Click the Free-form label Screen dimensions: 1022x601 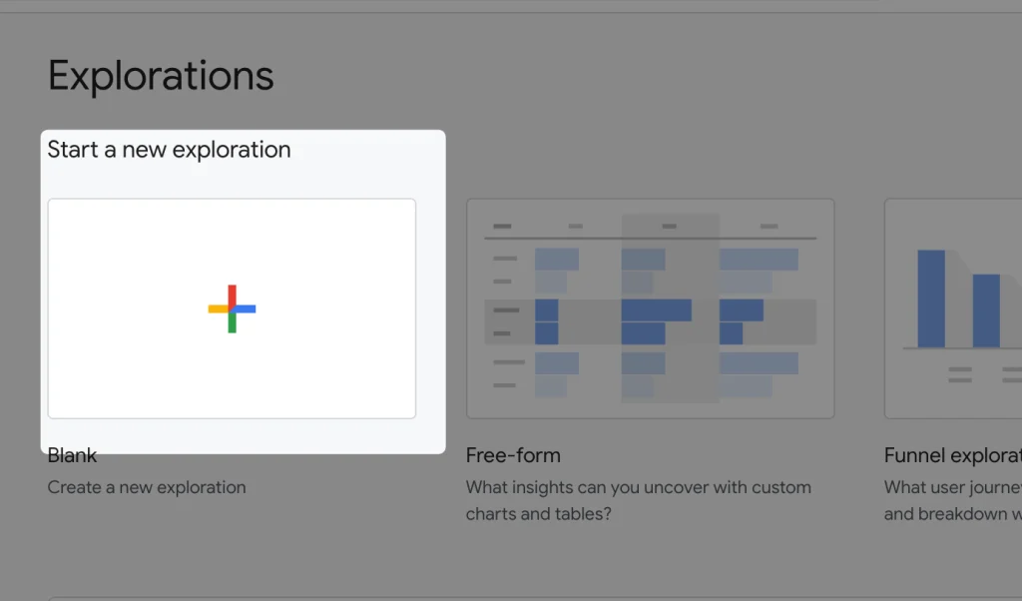pos(513,455)
